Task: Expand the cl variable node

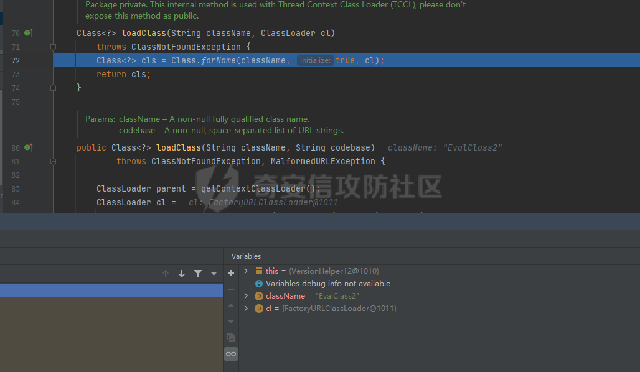Action: coord(246,309)
